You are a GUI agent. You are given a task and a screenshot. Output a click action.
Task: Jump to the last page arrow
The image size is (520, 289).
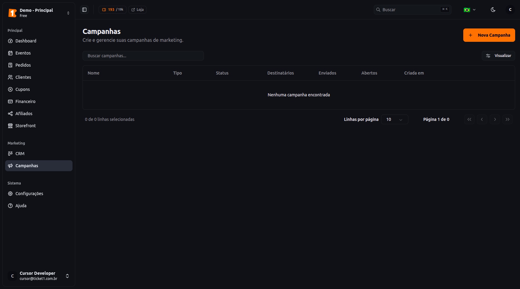pos(508,119)
